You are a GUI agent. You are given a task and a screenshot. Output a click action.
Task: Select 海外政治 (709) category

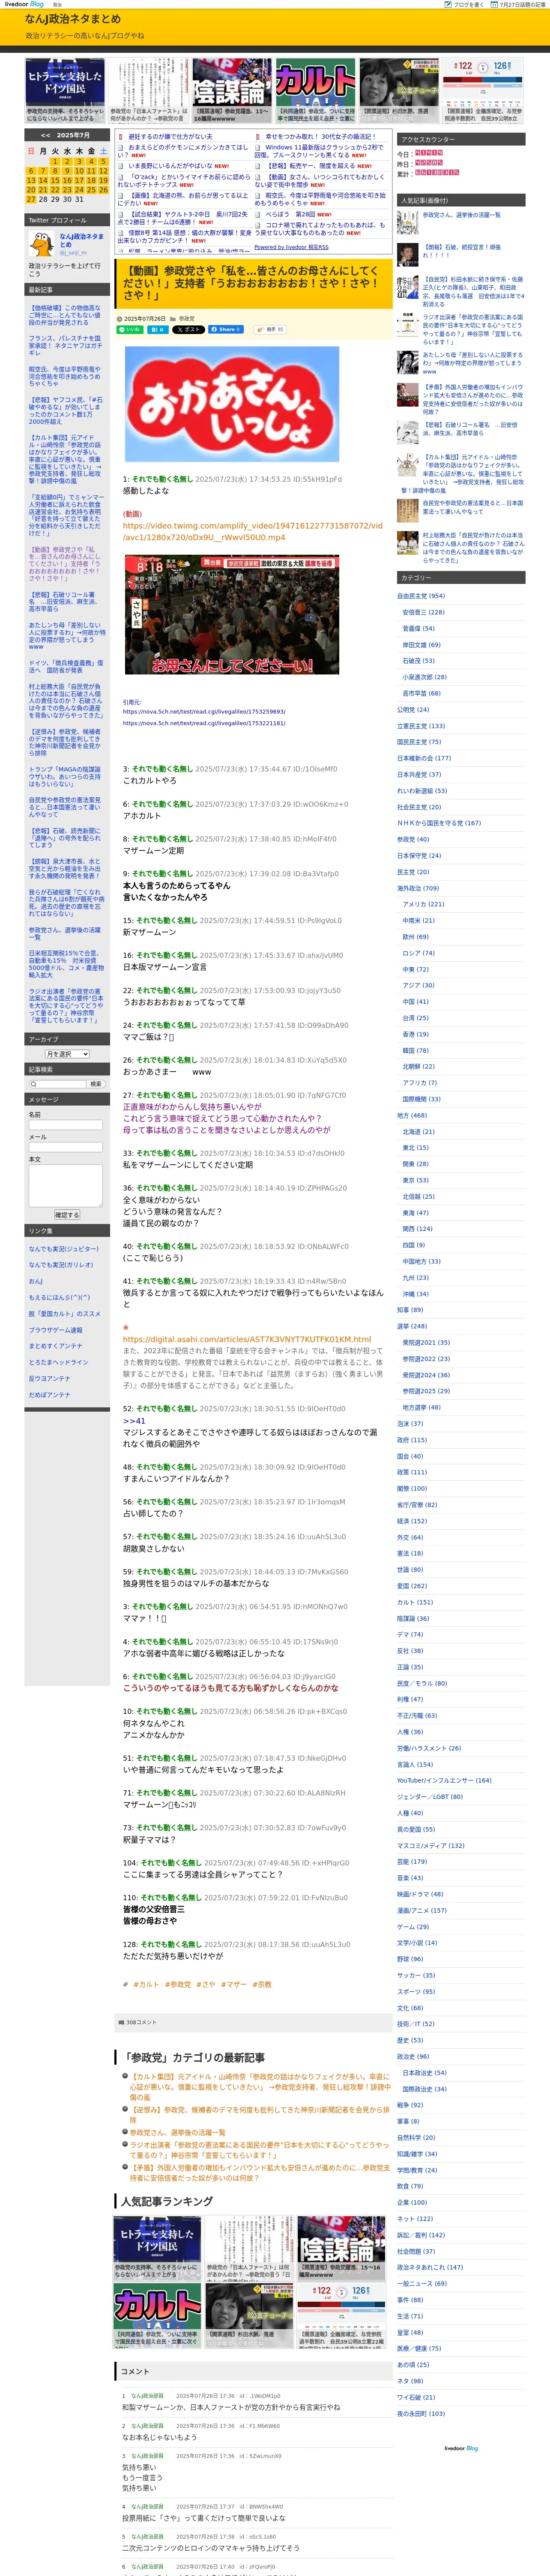pyautogui.click(x=417, y=888)
